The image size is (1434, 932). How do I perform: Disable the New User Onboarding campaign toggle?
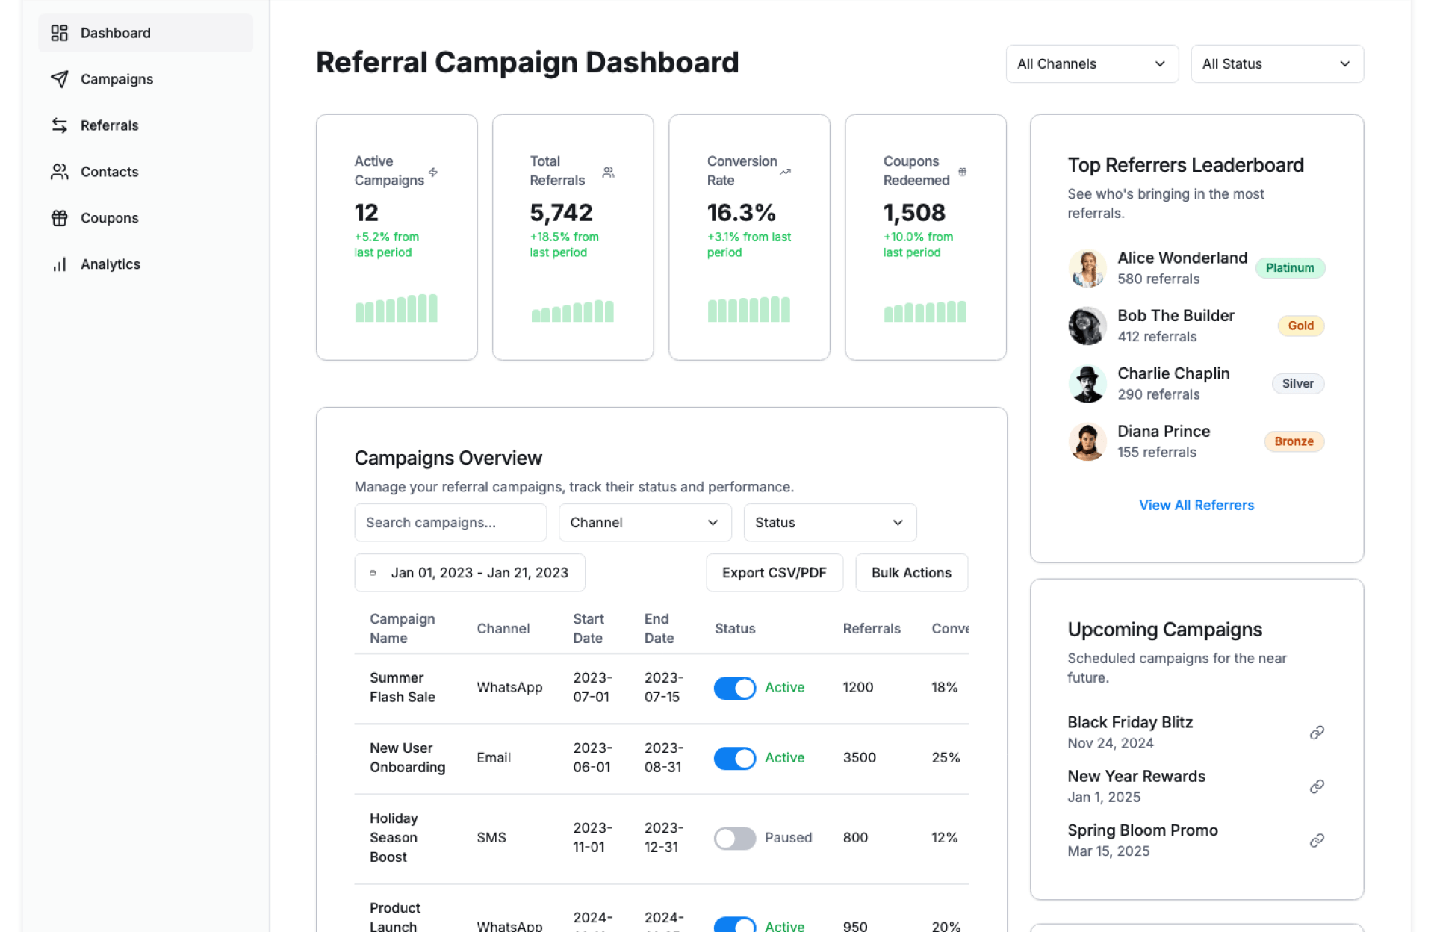click(x=734, y=758)
